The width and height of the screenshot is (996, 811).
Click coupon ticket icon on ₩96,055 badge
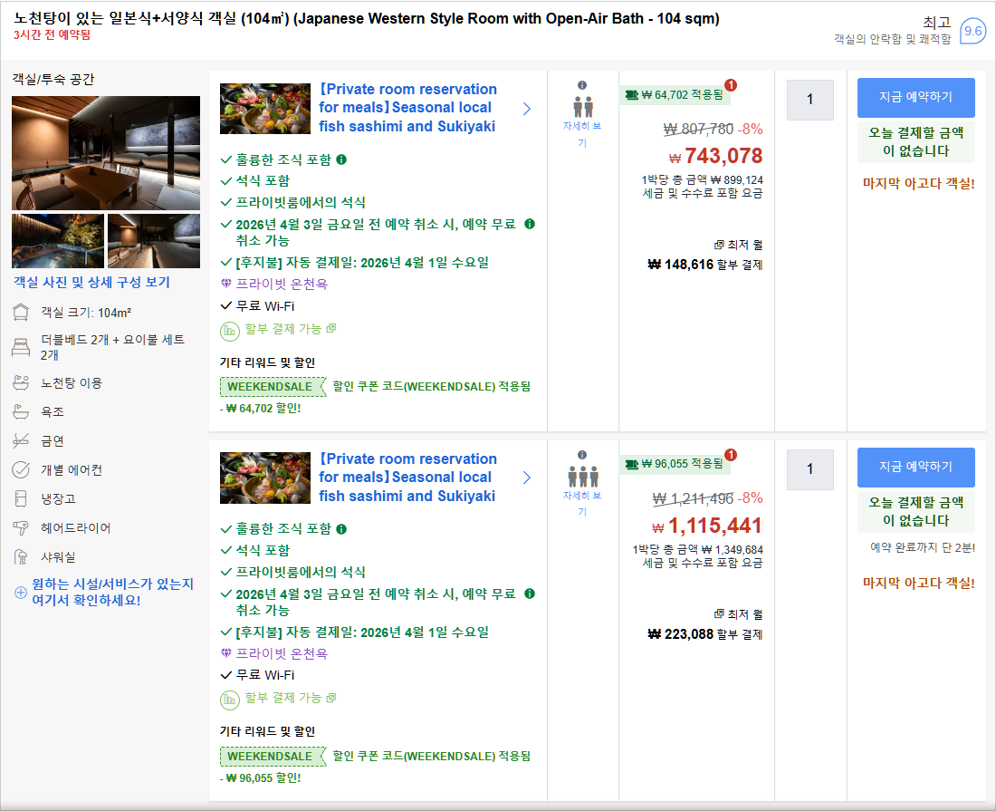(631, 464)
